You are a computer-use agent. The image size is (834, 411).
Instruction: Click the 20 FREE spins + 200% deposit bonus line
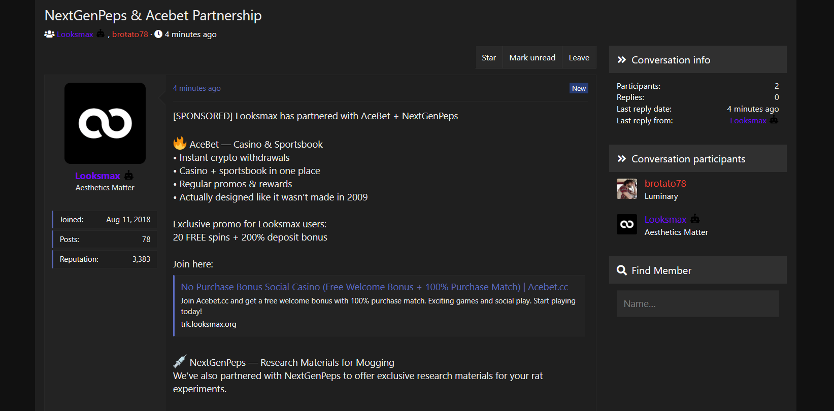(x=250, y=237)
